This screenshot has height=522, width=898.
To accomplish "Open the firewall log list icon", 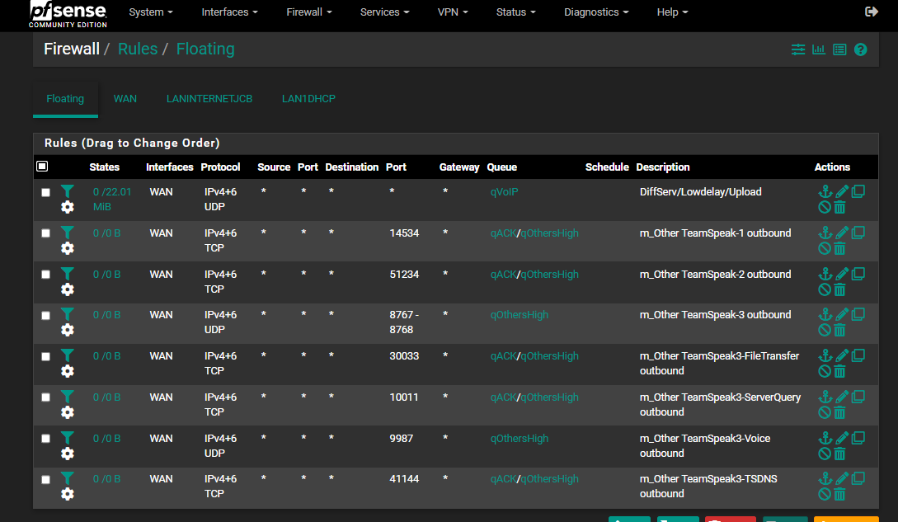I will [839, 49].
